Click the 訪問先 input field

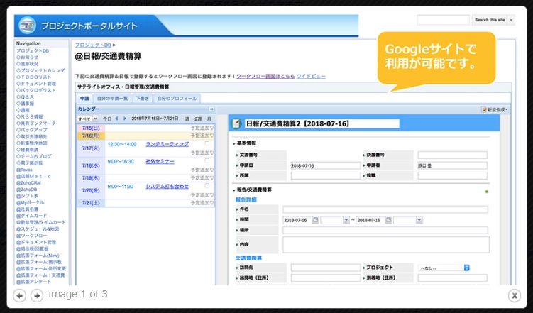tap(326, 268)
